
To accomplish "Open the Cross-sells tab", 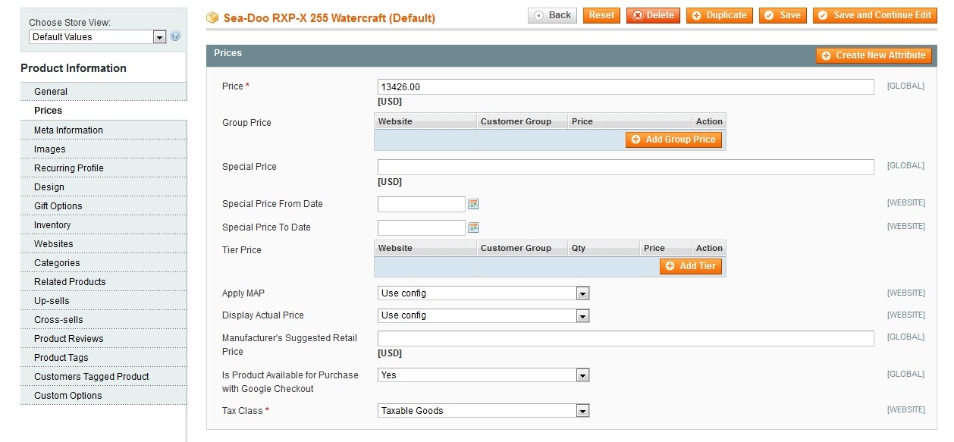I will (x=104, y=320).
